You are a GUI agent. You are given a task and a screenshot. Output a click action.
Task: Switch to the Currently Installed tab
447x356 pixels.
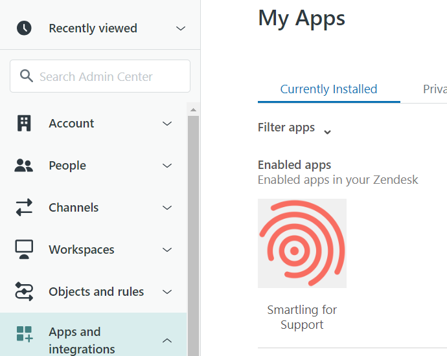coord(328,89)
